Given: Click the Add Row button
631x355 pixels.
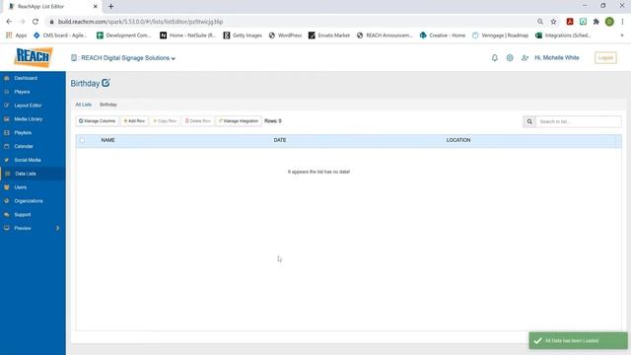Looking at the screenshot, I should click(x=134, y=121).
